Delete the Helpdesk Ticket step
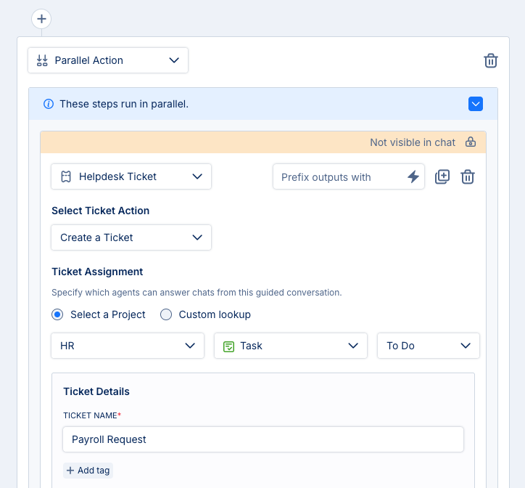Image resolution: width=525 pixels, height=488 pixels. (468, 176)
